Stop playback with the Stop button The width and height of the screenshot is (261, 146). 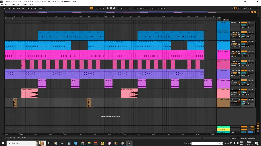(111, 8)
